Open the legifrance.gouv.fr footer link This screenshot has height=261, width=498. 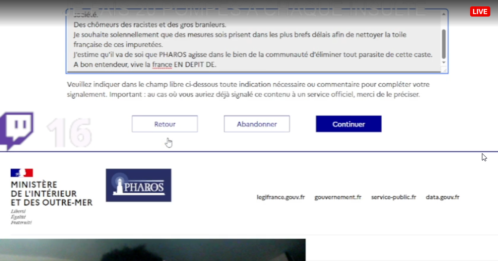(x=281, y=197)
